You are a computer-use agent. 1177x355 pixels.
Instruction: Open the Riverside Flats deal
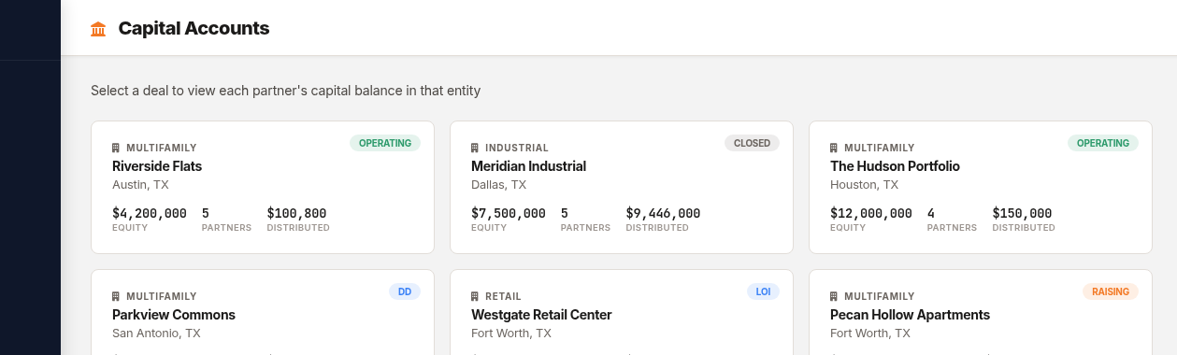[x=263, y=187]
